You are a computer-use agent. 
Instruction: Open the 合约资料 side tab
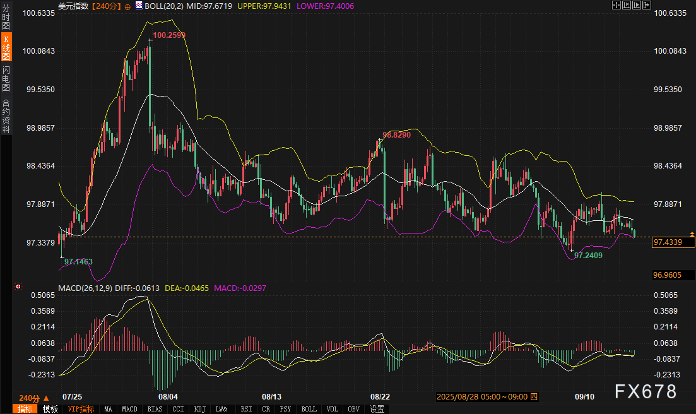pos(6,115)
